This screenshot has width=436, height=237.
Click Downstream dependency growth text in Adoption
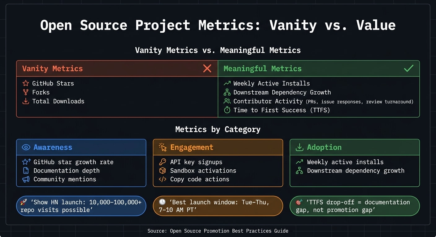(x=356, y=171)
